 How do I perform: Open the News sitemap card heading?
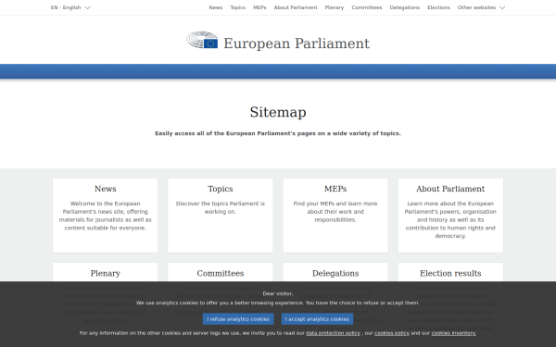[106, 189]
